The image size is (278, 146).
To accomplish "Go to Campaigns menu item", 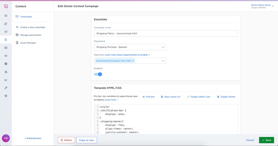I will (x=26, y=17).
